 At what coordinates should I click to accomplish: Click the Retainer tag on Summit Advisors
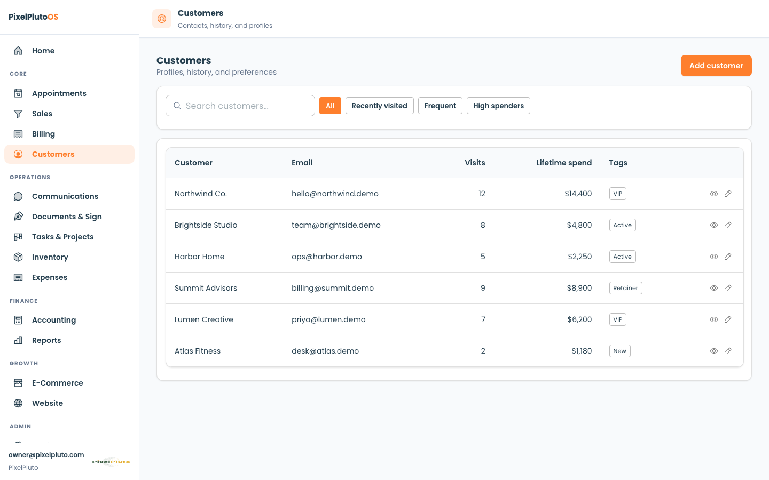coord(626,288)
